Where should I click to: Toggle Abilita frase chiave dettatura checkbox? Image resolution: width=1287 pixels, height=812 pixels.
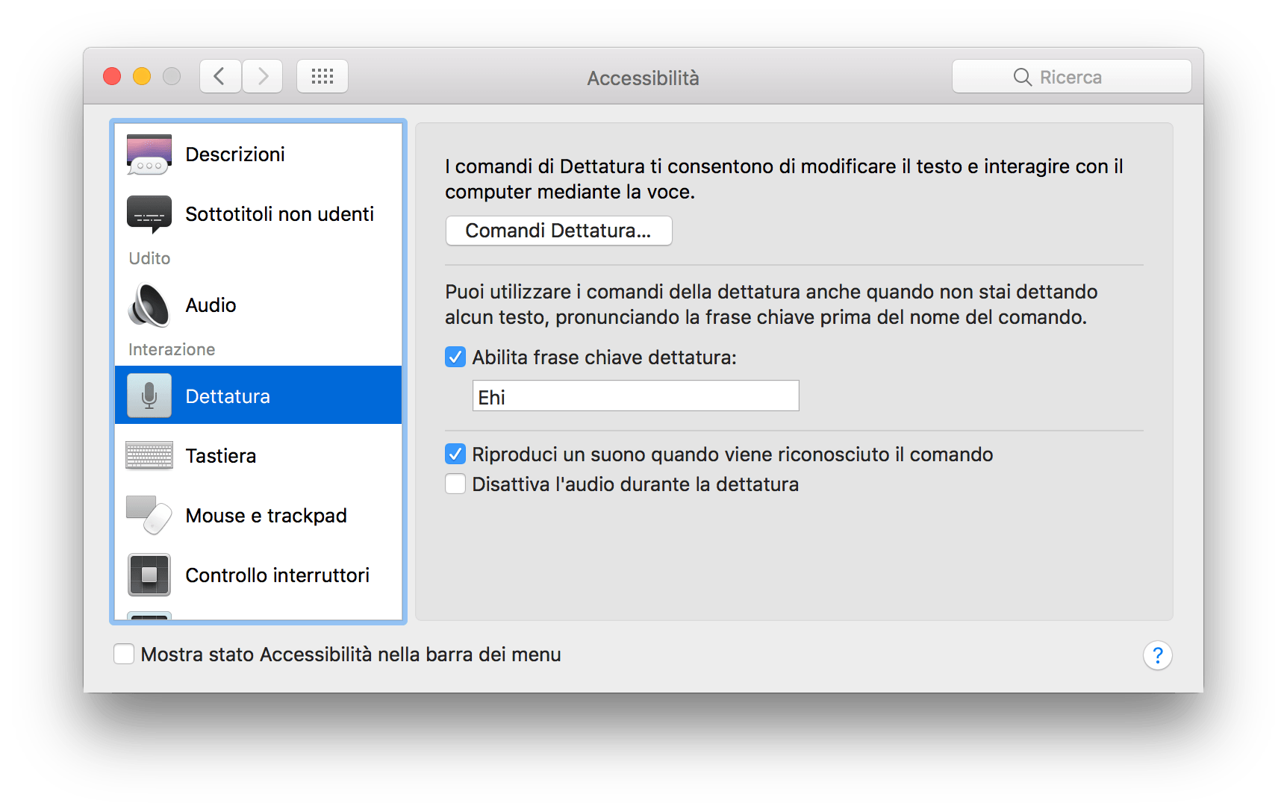[455, 357]
